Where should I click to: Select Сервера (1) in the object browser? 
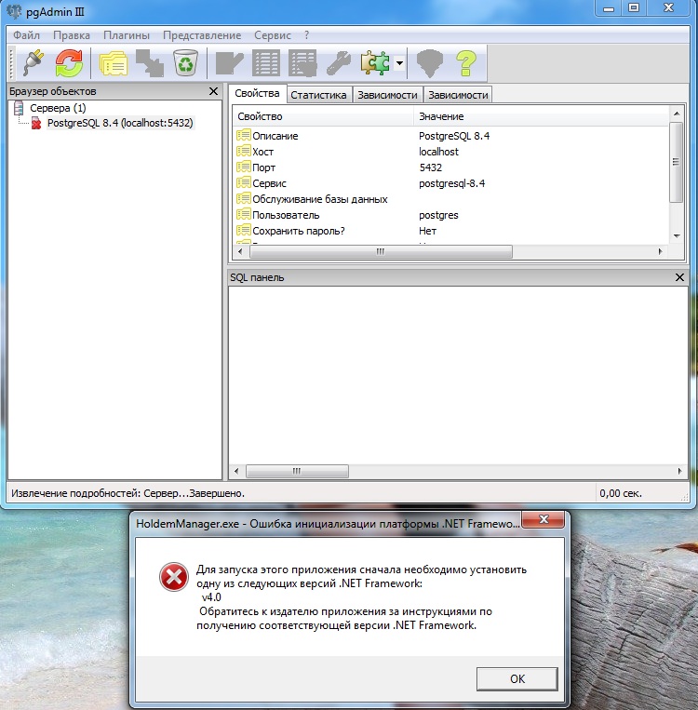pos(58,108)
